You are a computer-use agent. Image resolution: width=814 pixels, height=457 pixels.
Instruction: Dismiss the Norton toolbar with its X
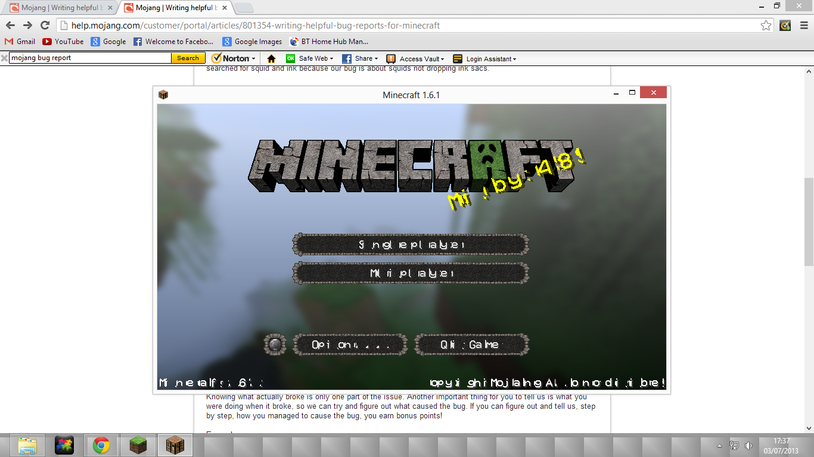[4, 58]
